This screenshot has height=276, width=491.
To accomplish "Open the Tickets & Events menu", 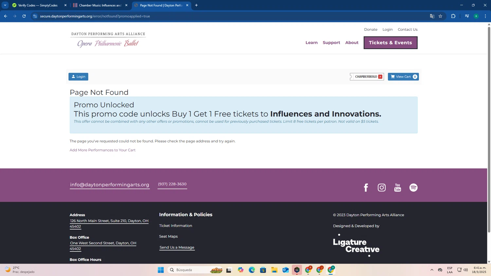I will 391,43.
